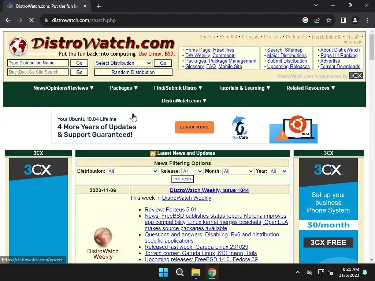Image resolution: width=375 pixels, height=281 pixels.
Task: Expand the News/Opinions/Reviews menu
Action: pyautogui.click(x=63, y=88)
